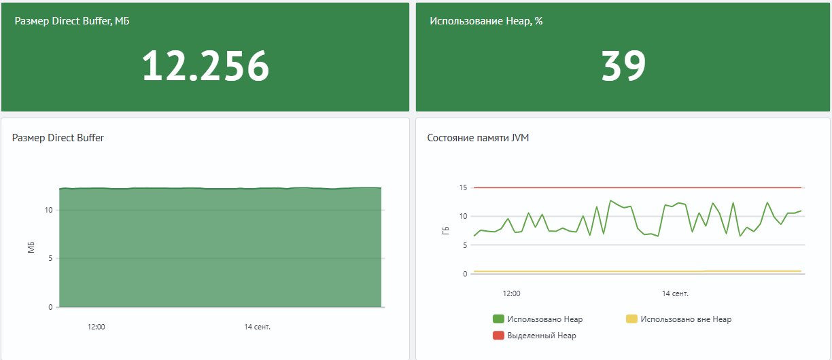Click the 'Размер Direct Buffer, МБ' tile title
The height and width of the screenshot is (360, 832).
coord(72,21)
